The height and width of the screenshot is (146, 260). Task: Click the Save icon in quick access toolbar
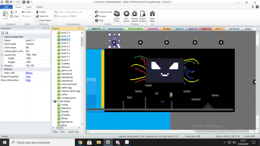click(x=7, y=2)
